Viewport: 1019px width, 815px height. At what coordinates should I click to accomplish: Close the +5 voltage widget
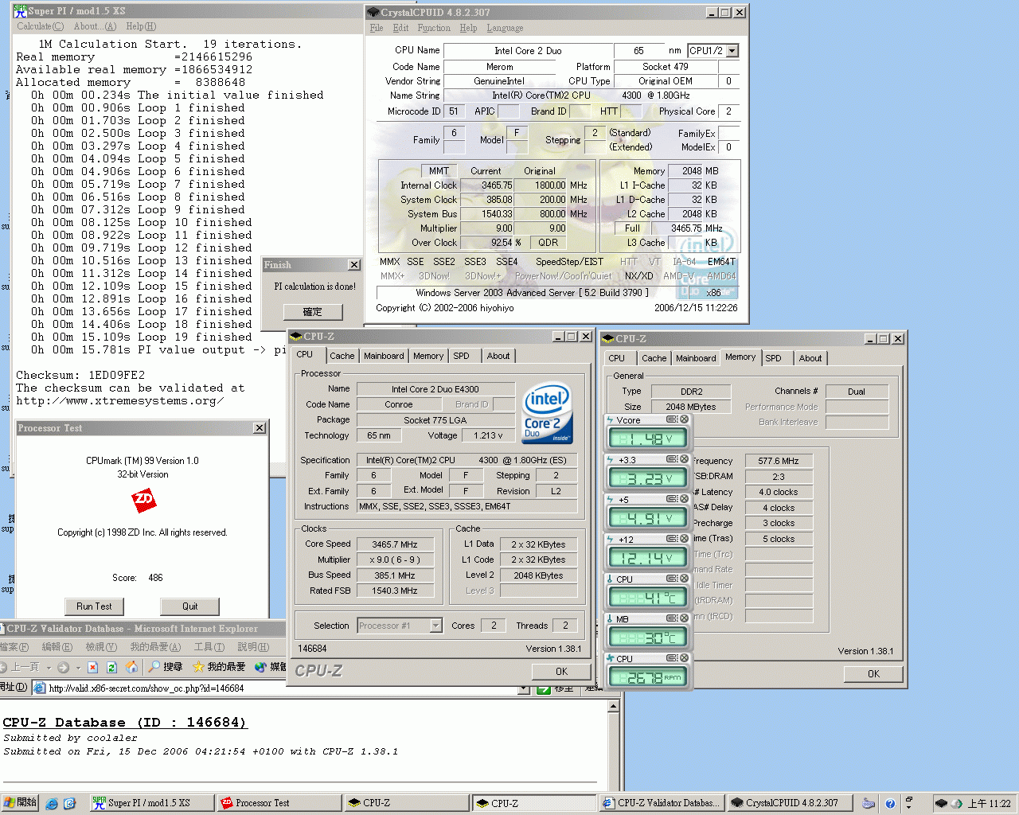tap(684, 499)
